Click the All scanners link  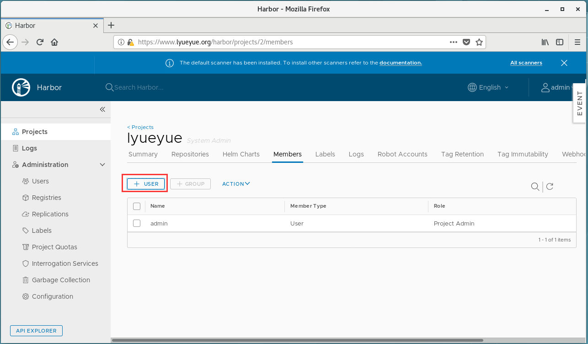pyautogui.click(x=526, y=63)
